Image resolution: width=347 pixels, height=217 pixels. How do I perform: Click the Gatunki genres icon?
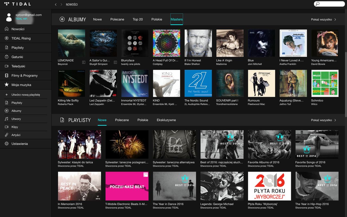(7, 57)
